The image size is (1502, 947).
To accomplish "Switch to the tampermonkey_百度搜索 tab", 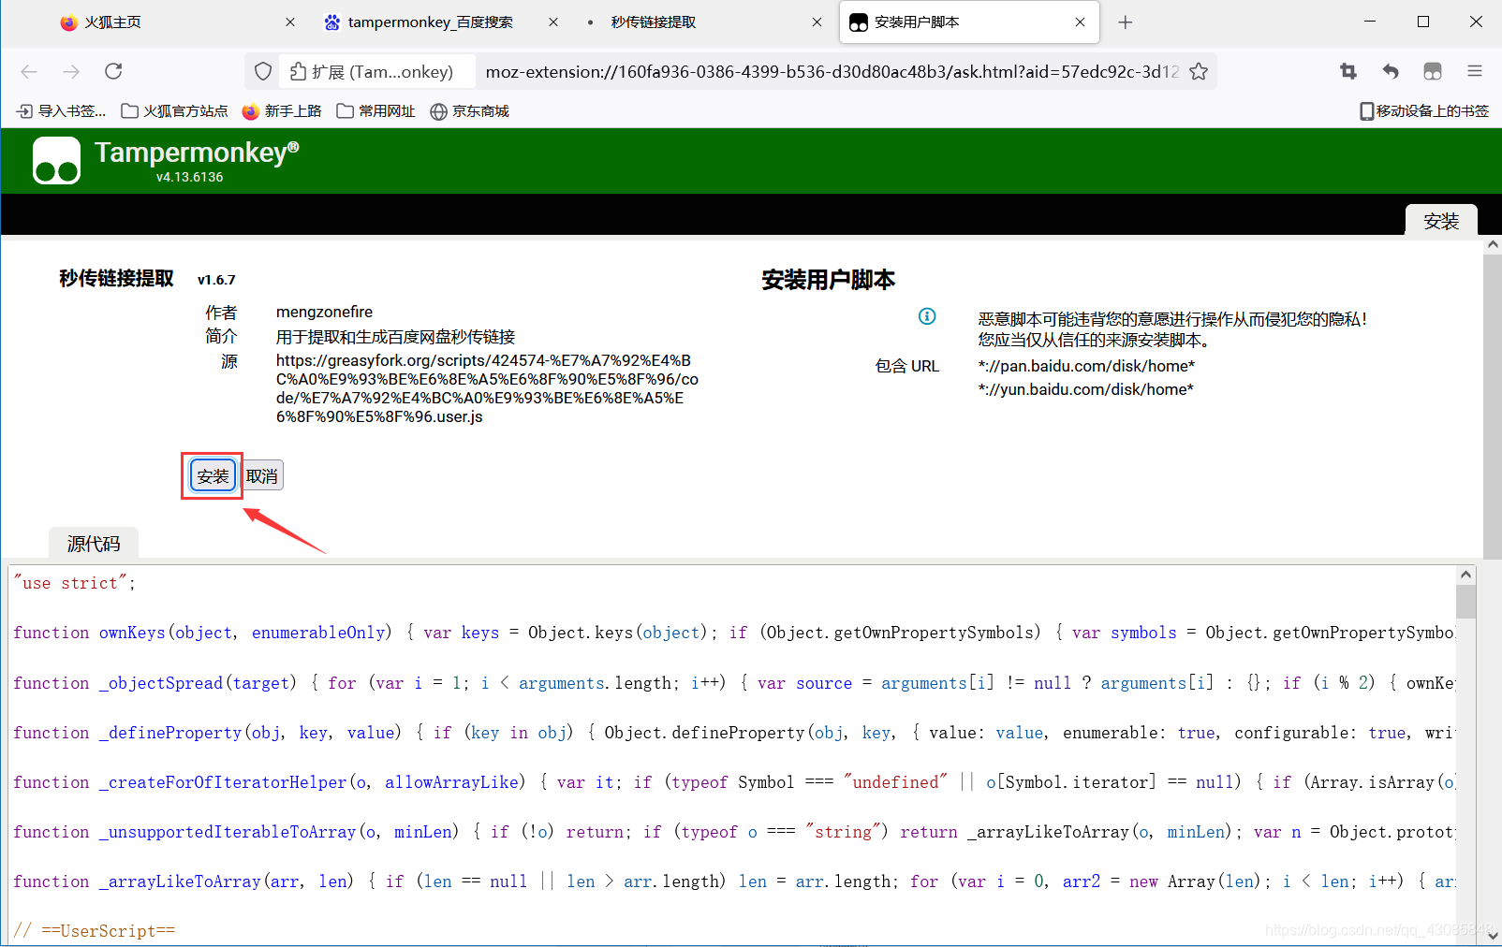I will [x=440, y=22].
